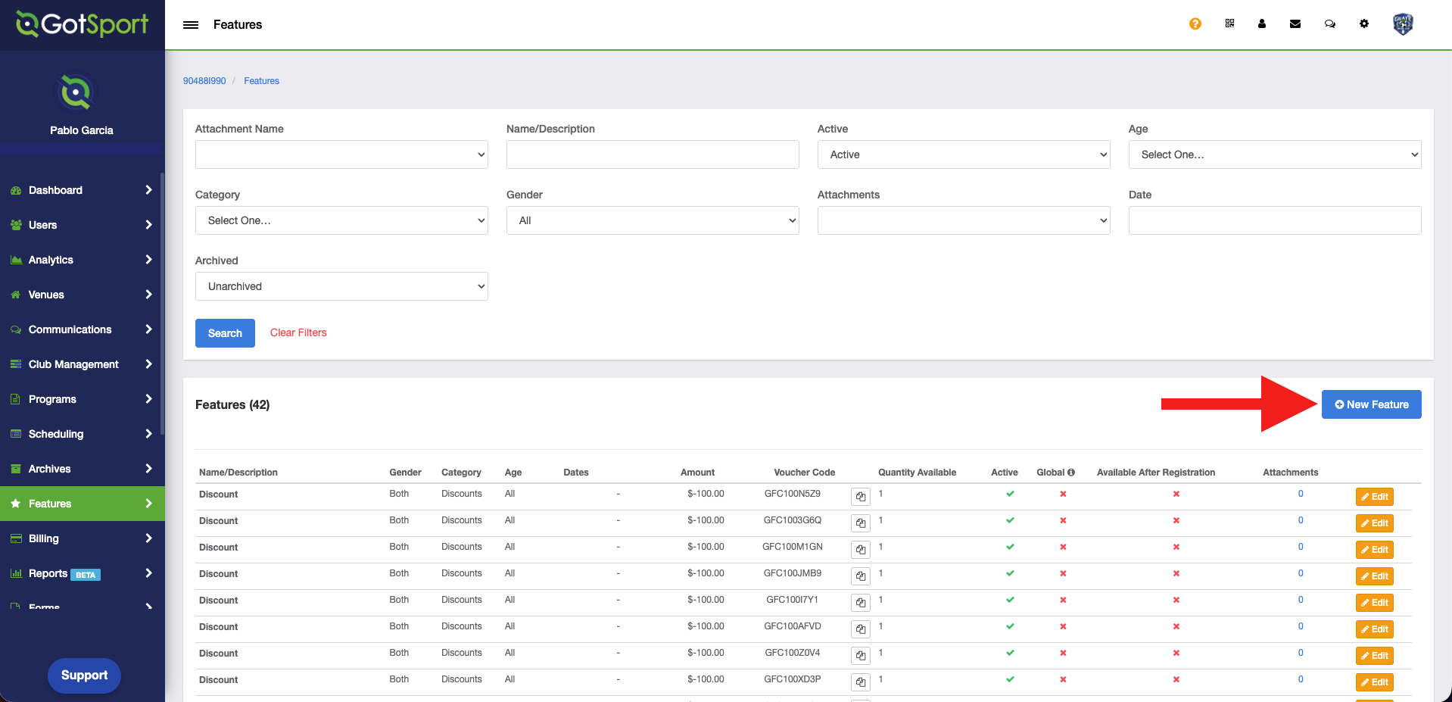Open the Archived dropdown showing Unarchived
1452x702 pixels.
coord(341,286)
